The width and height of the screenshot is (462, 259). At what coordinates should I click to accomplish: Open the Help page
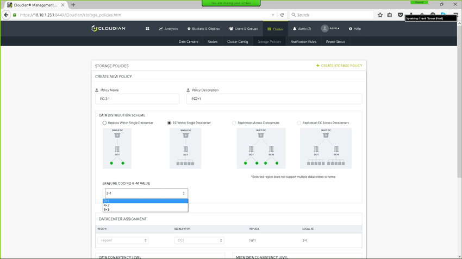click(355, 29)
